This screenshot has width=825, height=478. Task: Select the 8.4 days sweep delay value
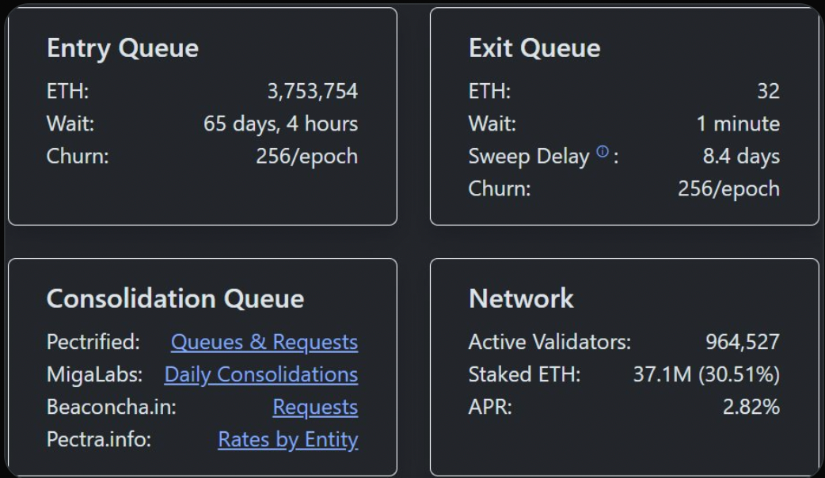coord(741,156)
